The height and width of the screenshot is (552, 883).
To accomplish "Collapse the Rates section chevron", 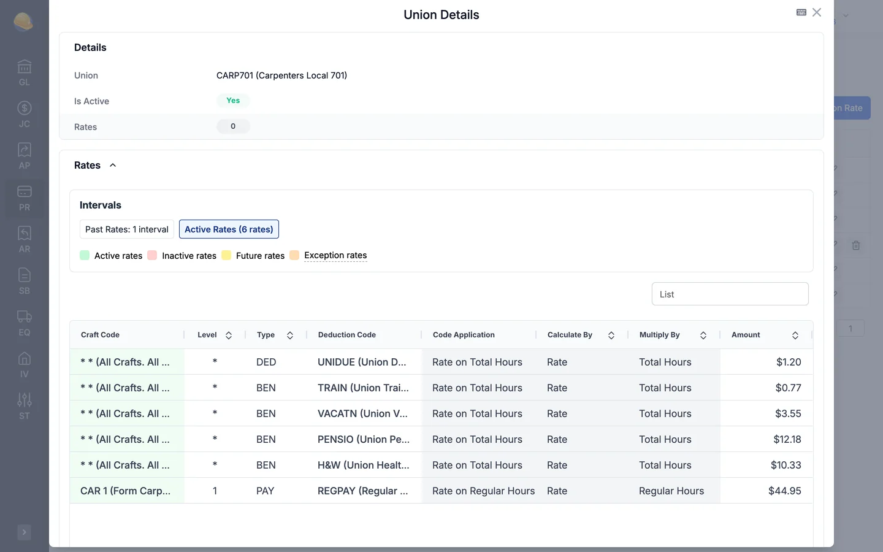I will click(113, 166).
